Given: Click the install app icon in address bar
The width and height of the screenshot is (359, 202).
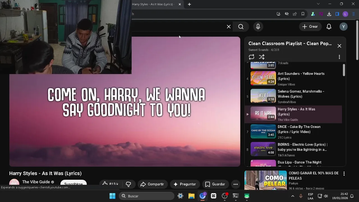Looking at the screenshot, I should [278, 14].
